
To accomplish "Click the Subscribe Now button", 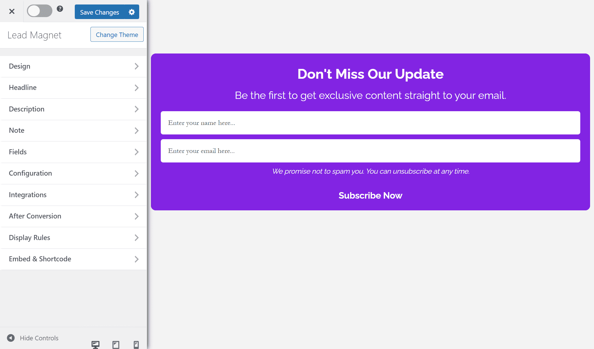I will (x=370, y=196).
